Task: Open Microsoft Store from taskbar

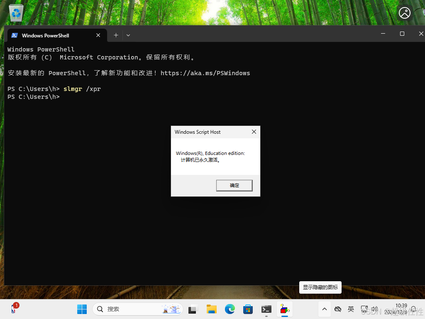Action: coord(248,309)
